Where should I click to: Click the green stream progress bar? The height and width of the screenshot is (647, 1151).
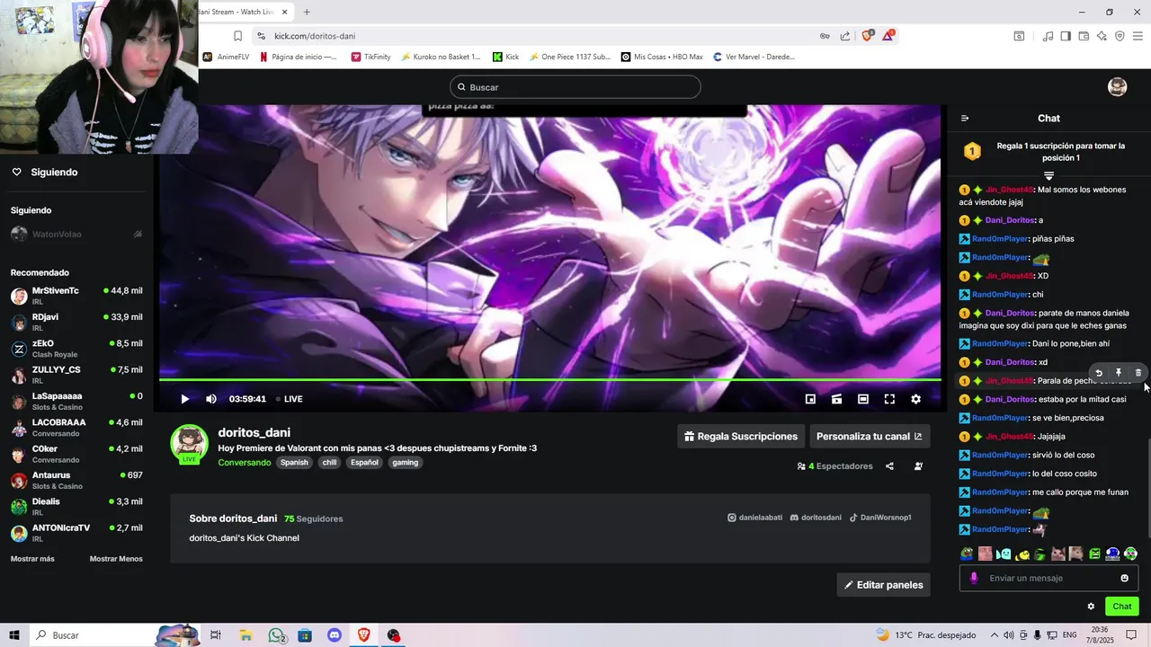pos(549,379)
